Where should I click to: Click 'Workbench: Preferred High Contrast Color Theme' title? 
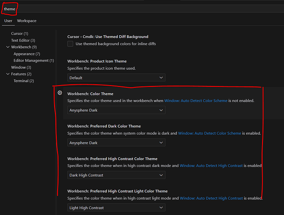pos(112,159)
